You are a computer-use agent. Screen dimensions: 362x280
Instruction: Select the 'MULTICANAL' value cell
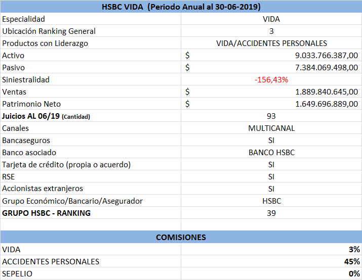(271, 128)
